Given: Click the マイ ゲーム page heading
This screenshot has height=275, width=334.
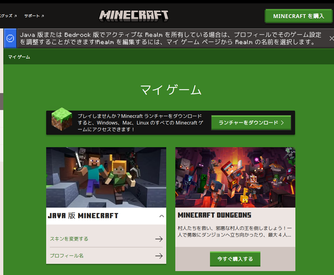Looking at the screenshot, I should (x=171, y=89).
